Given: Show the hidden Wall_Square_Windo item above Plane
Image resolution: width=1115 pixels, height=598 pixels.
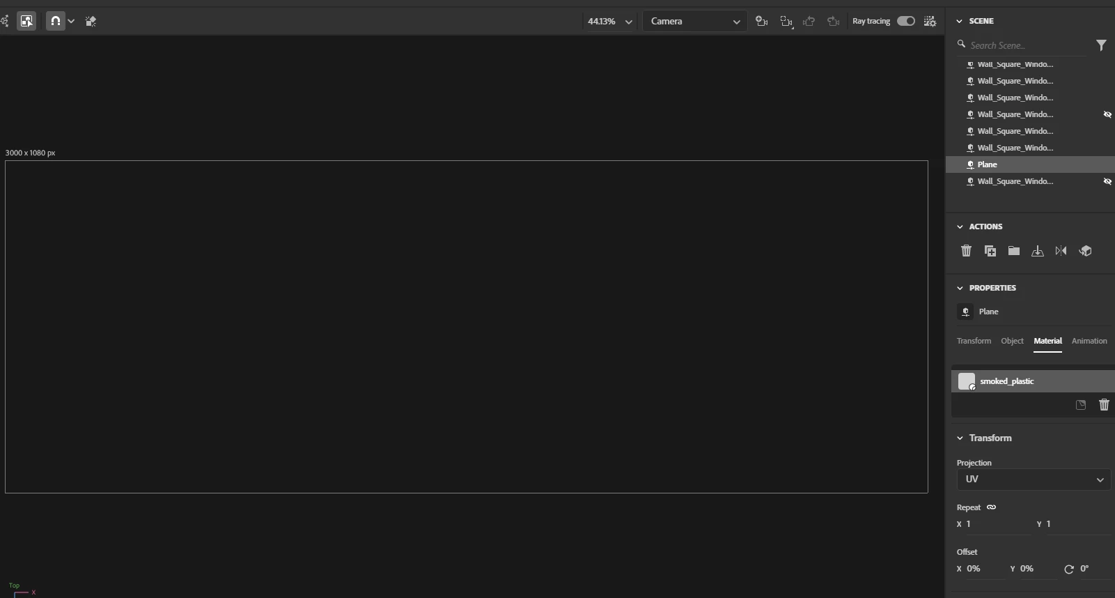Looking at the screenshot, I should tap(1107, 114).
